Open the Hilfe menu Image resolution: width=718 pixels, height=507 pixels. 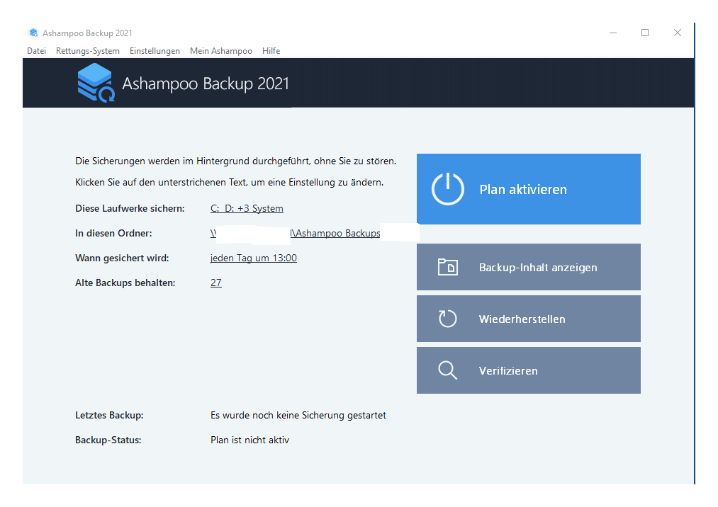[x=271, y=51]
